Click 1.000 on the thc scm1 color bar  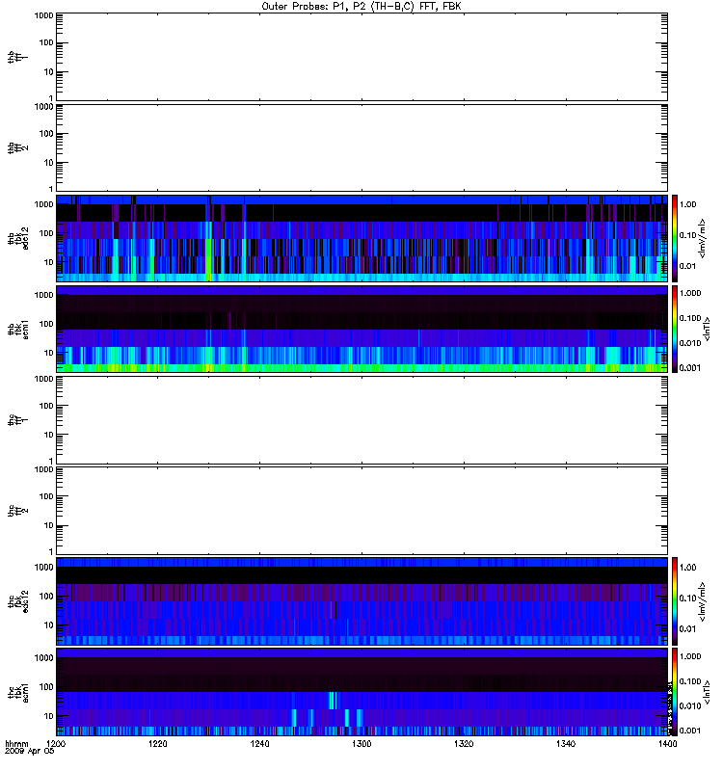click(x=690, y=656)
